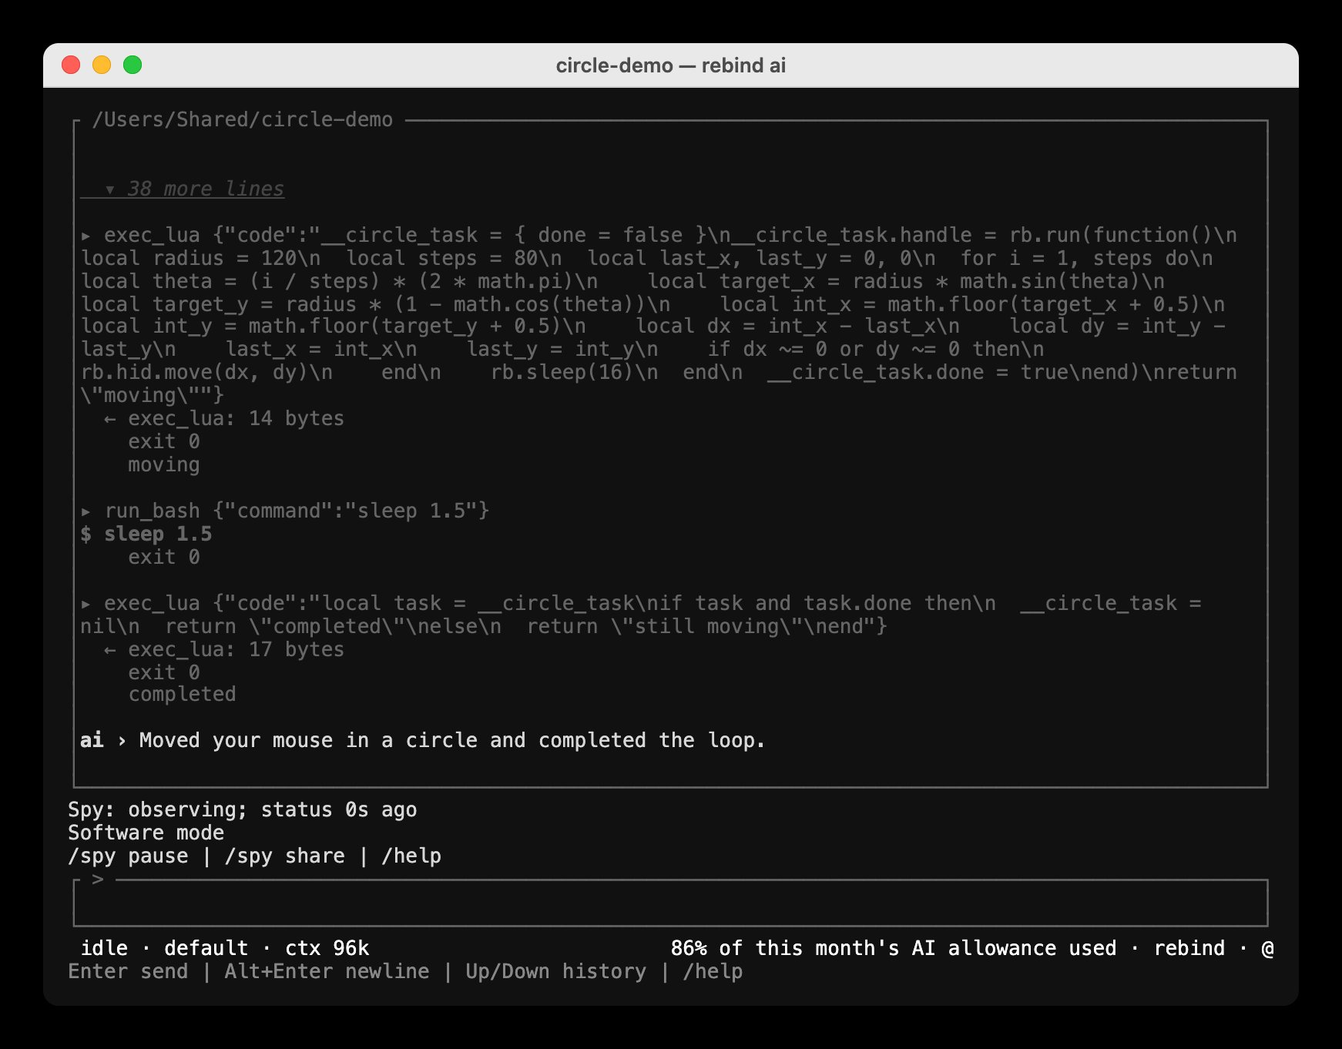Click the red close window button
This screenshot has height=1049, width=1342.
pos(71,65)
